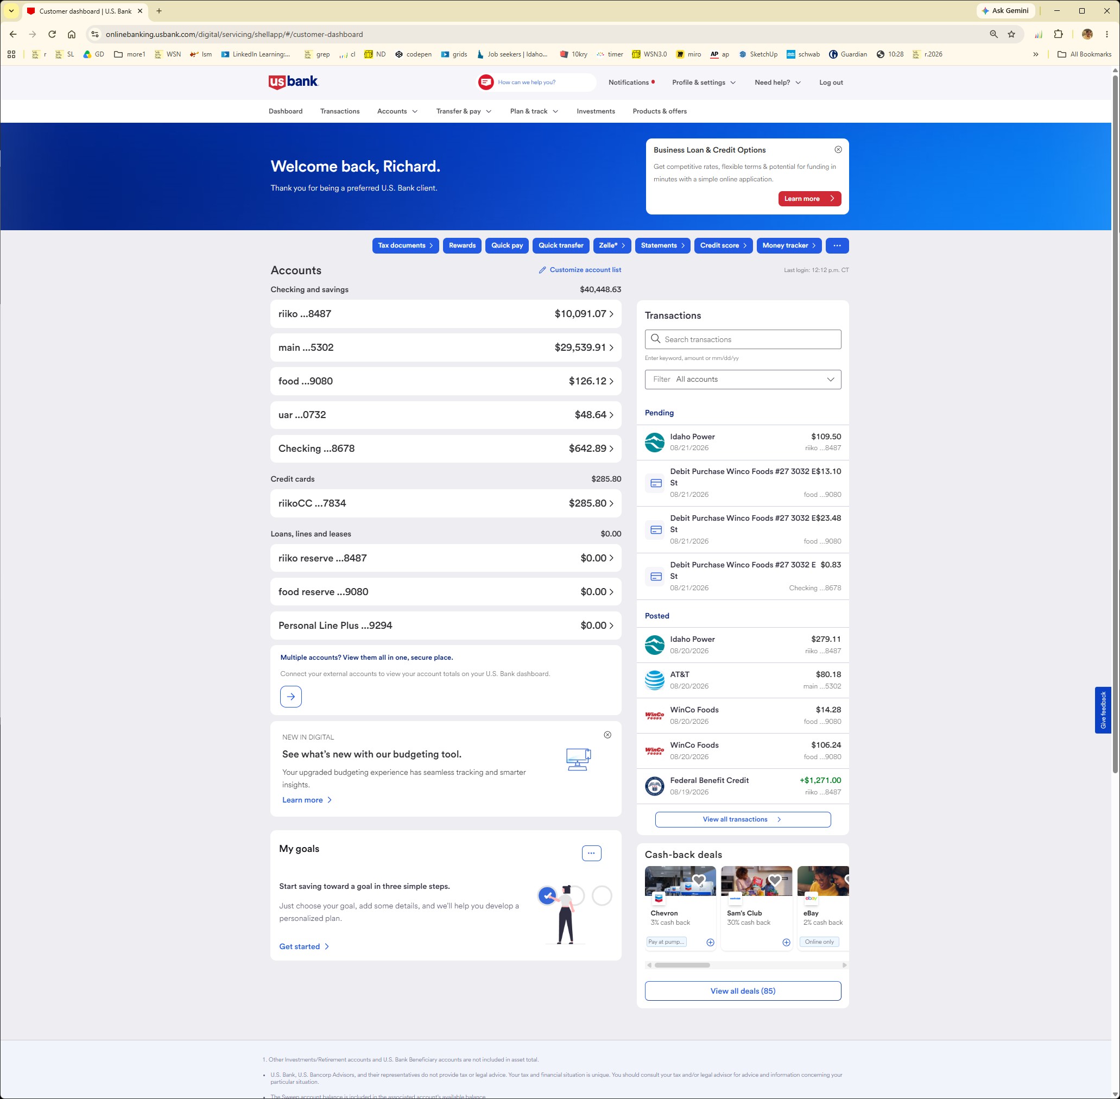Open the riiko ...8487 checking account row
Viewport: 1120px width, 1099px height.
coord(446,314)
